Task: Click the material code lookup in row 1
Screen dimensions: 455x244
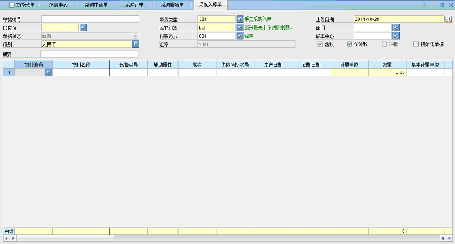Action: 48,72
